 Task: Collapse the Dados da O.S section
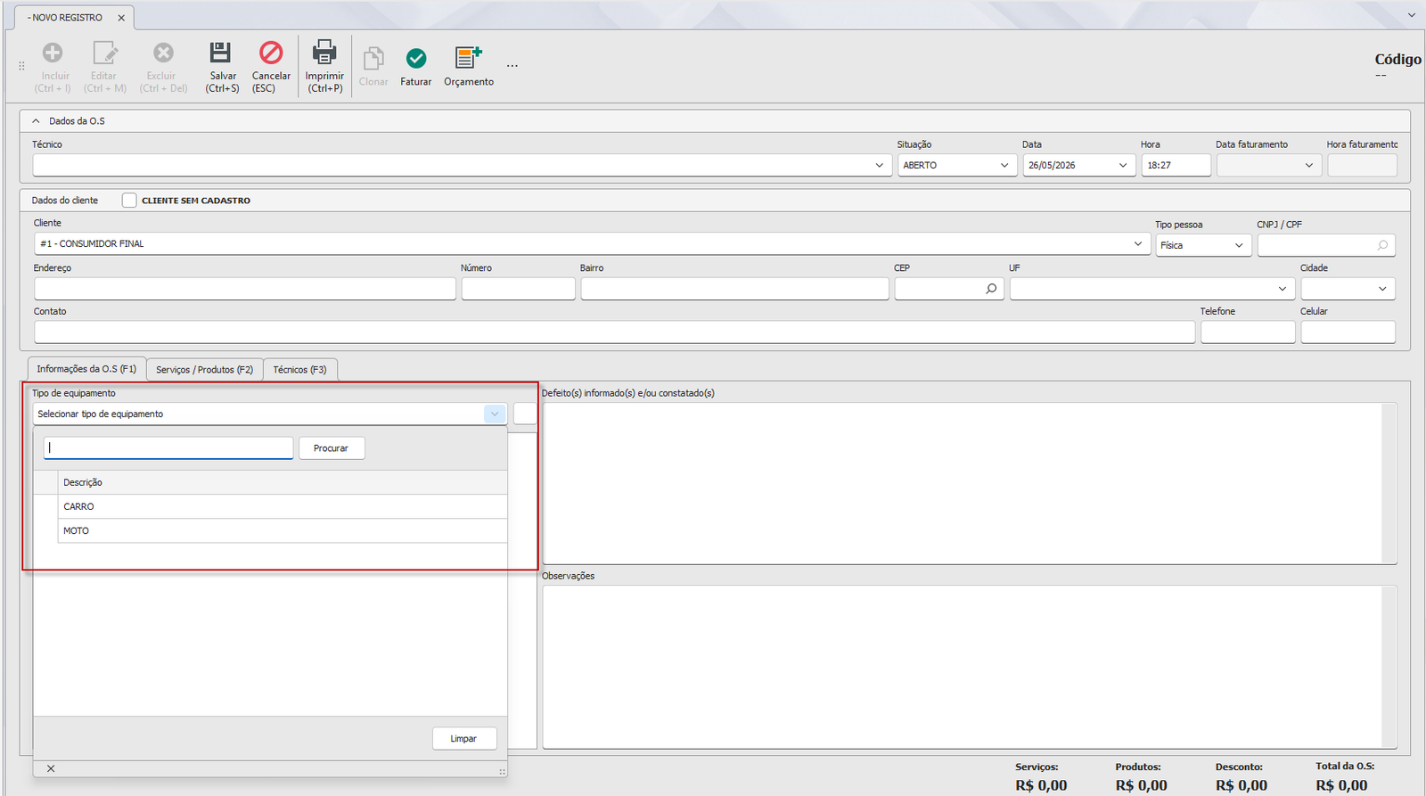(x=36, y=121)
